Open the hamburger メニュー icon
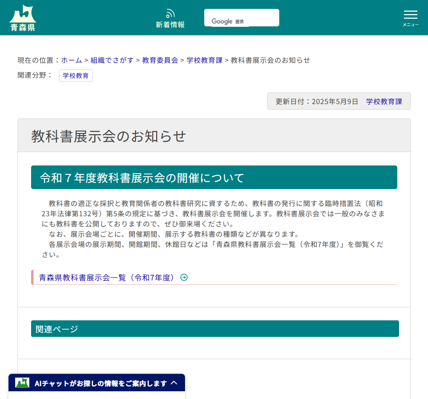Image resolution: width=428 pixels, height=399 pixels. [410, 15]
